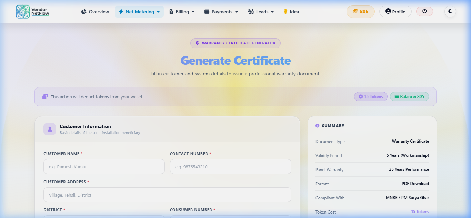
Task: Click the coin stack icon in the token notice
Action: pyautogui.click(x=45, y=97)
